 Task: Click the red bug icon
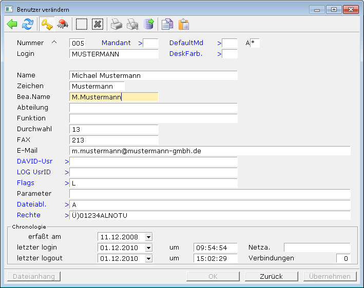point(63,24)
